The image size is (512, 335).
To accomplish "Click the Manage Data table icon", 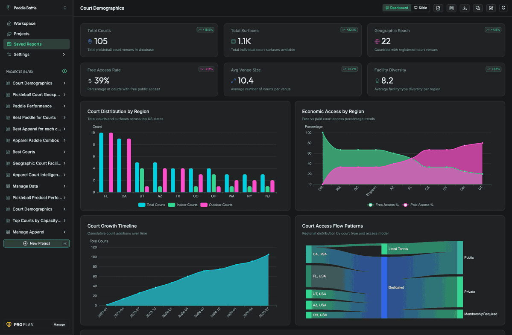I will point(8,186).
